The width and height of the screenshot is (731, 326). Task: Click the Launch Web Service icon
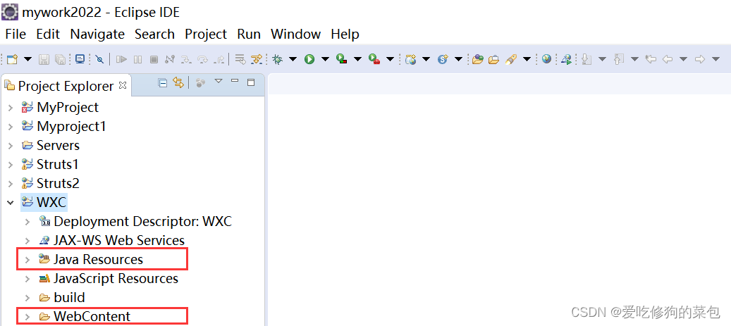(x=567, y=59)
